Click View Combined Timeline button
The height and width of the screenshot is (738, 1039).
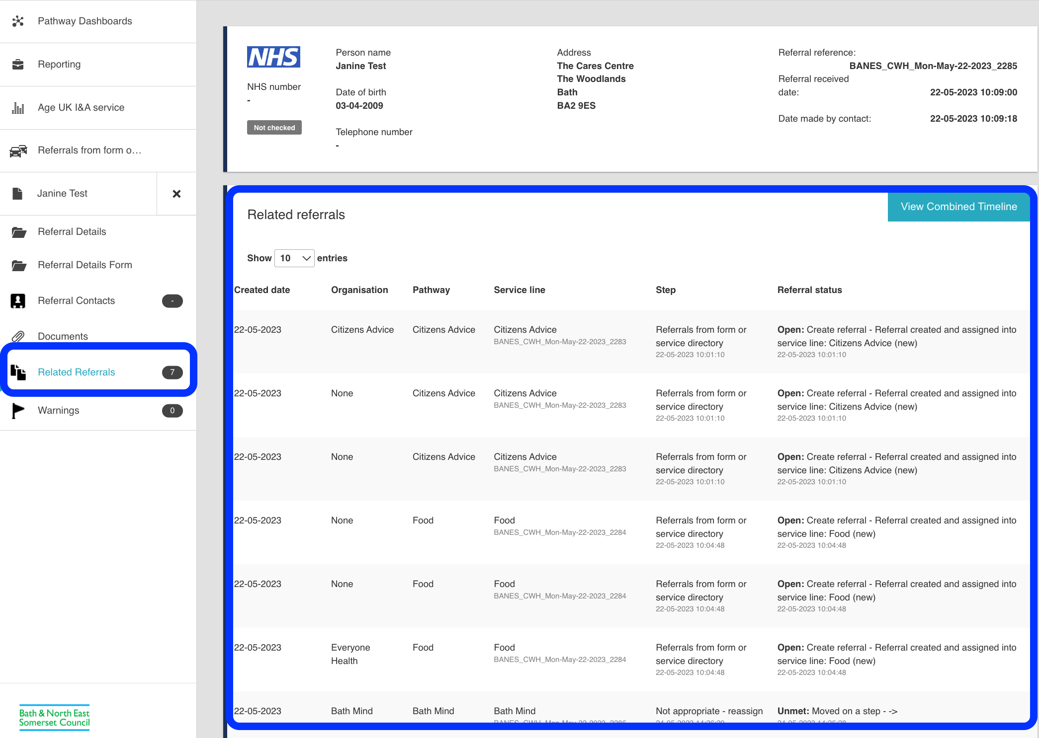pos(958,207)
